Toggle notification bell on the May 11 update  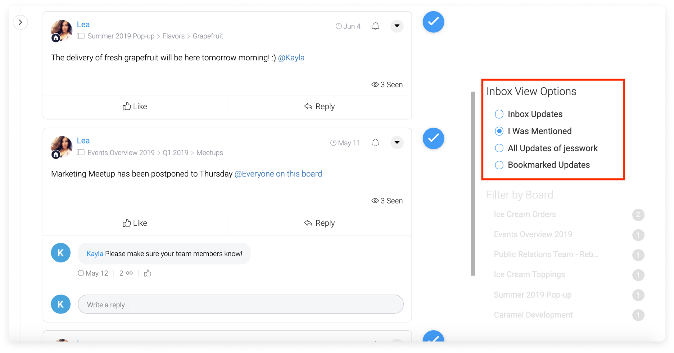(x=375, y=143)
